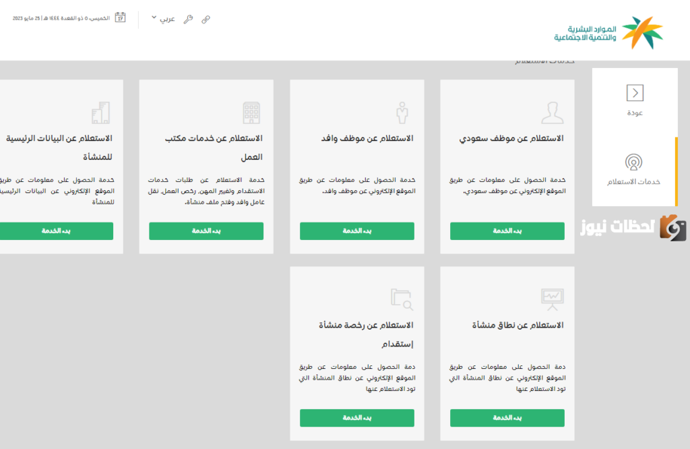Click the recruitment license folder search icon
Image resolution: width=690 pixels, height=449 pixels.
pyautogui.click(x=402, y=299)
